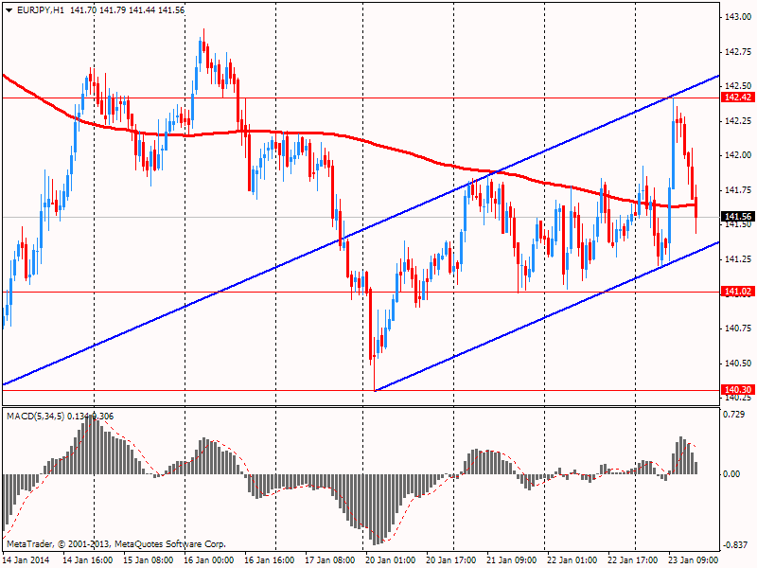Select the MACD(5,34,5) indicator label

click(x=36, y=417)
